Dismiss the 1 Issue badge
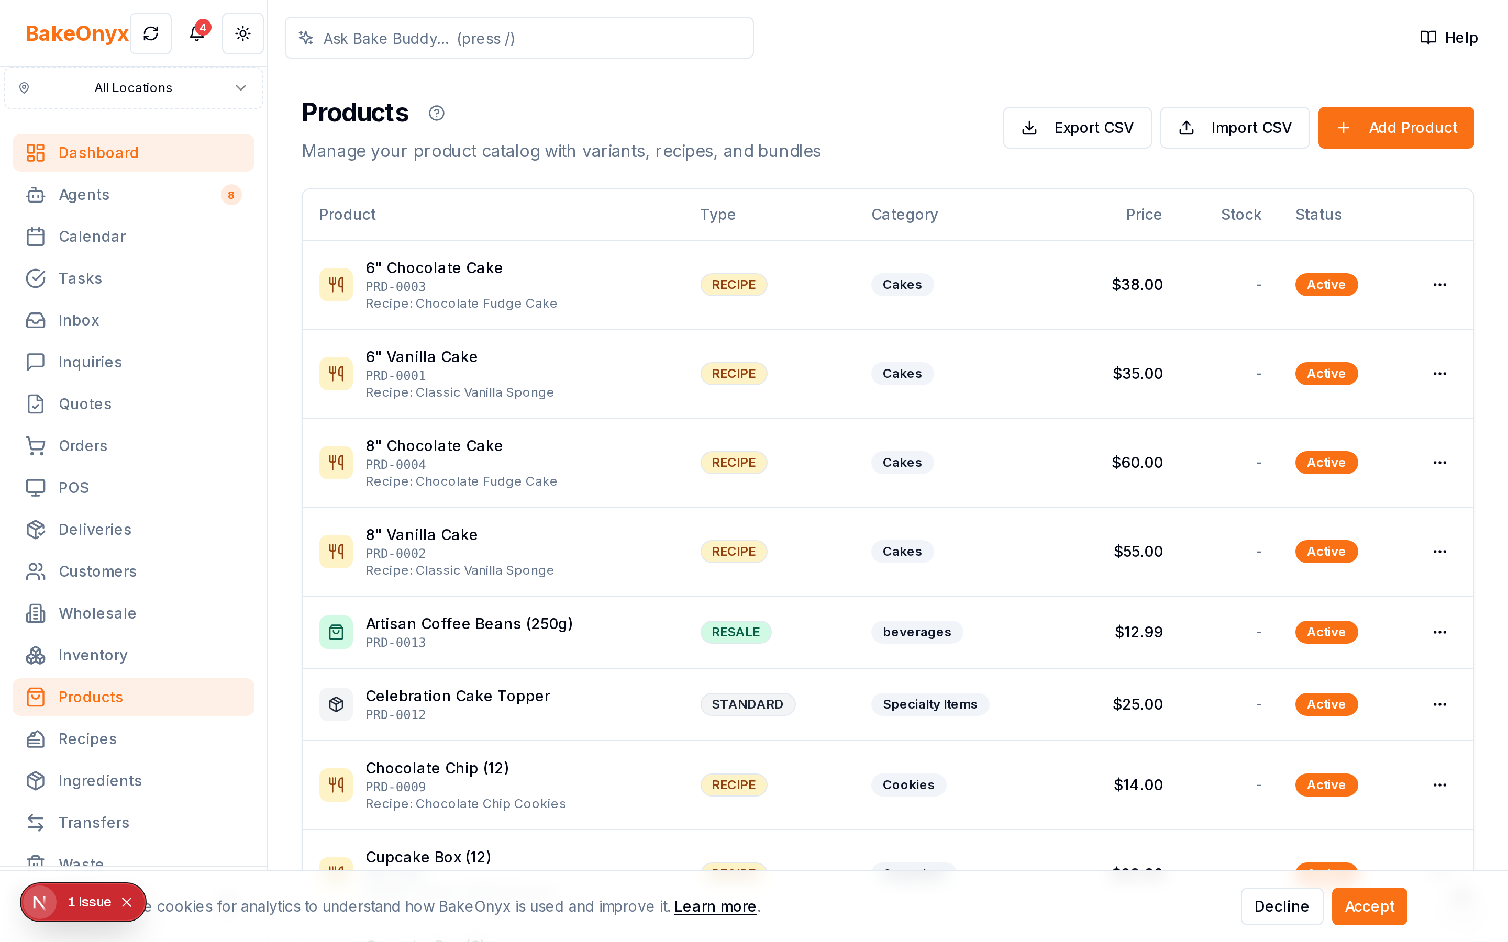This screenshot has height=942, width=1508. pyautogui.click(x=127, y=902)
